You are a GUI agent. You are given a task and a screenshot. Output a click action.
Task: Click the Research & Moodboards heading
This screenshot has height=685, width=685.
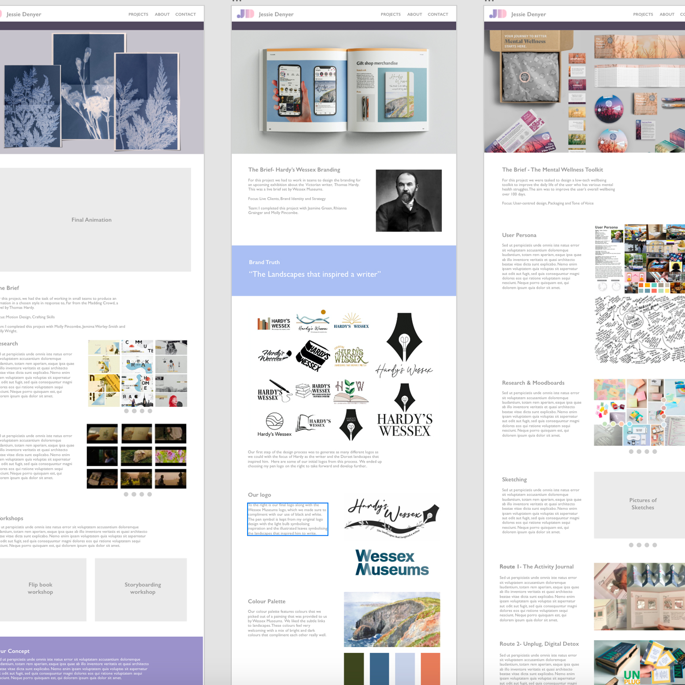point(533,383)
